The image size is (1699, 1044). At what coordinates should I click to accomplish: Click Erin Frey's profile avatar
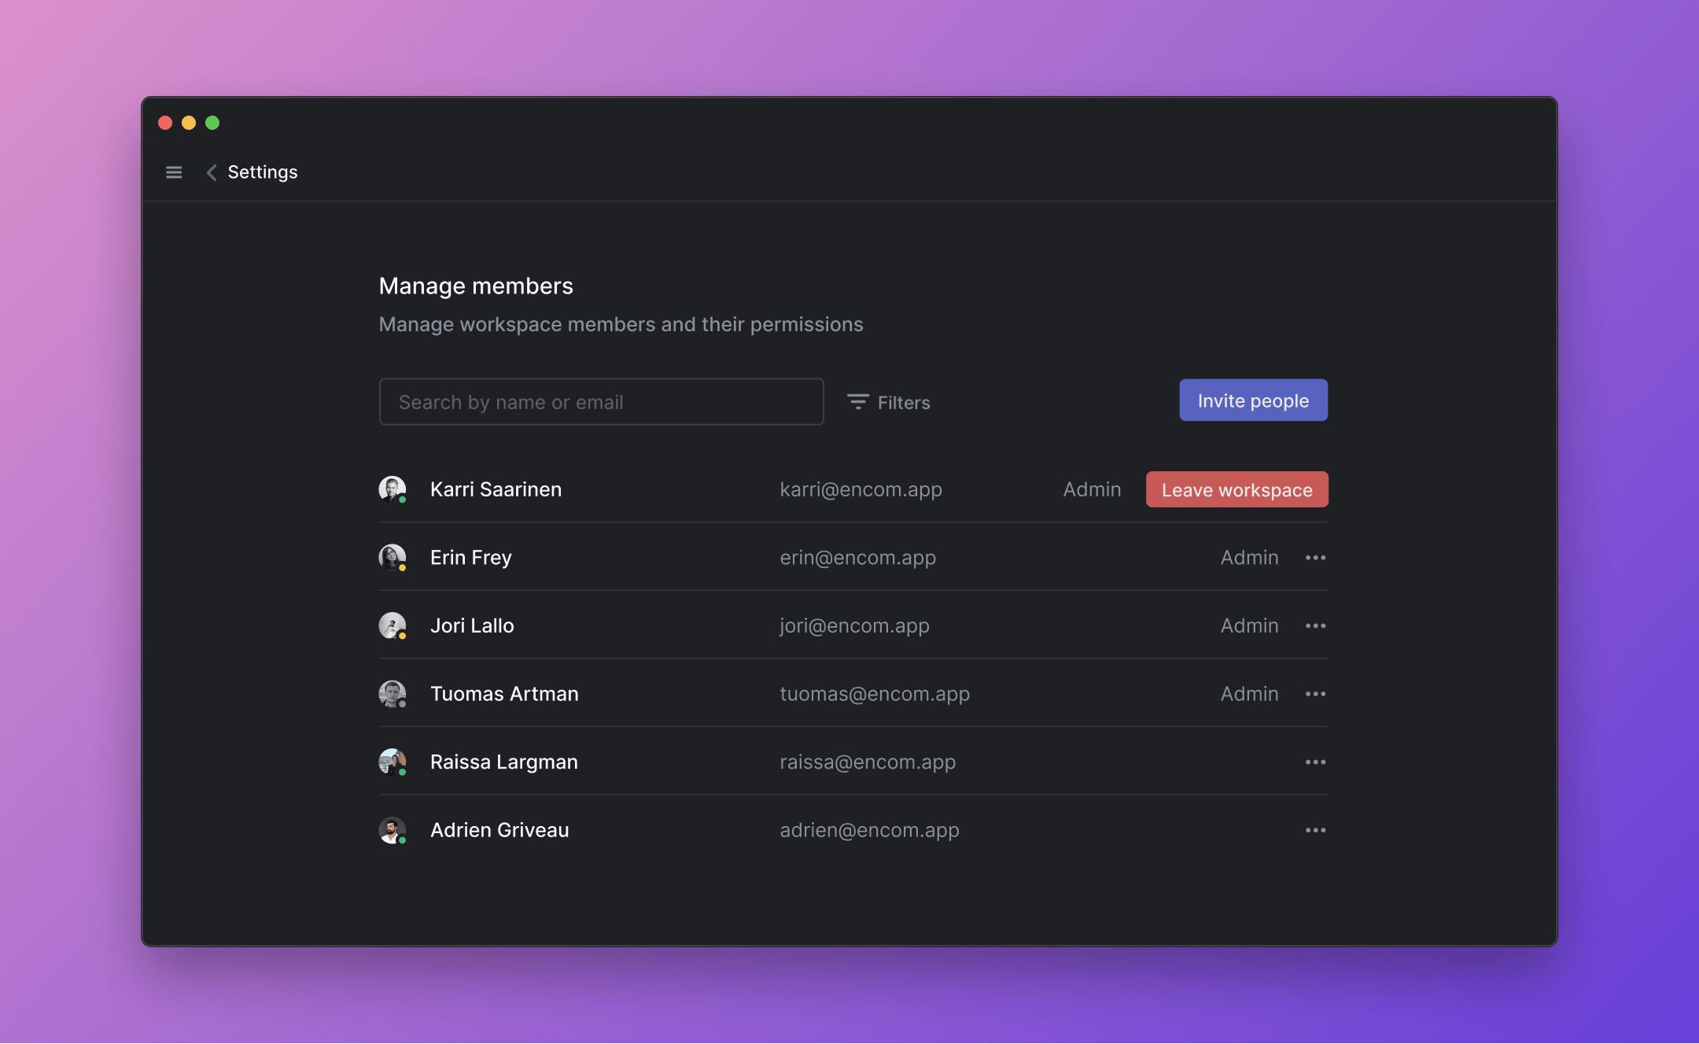(x=392, y=557)
